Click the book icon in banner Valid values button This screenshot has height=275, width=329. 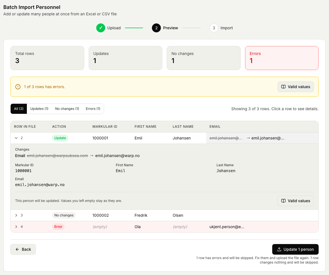283,87
